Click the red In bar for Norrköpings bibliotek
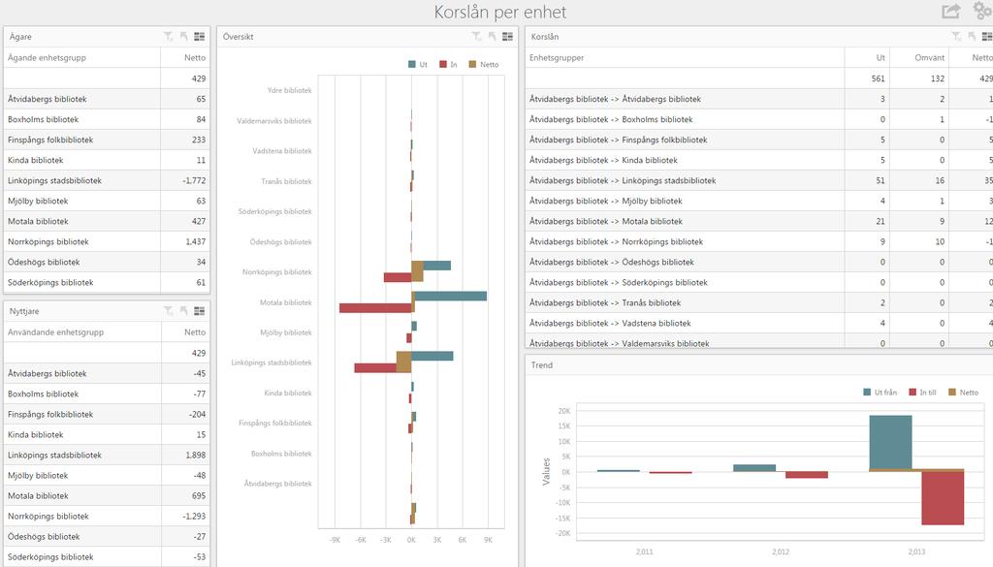The width and height of the screenshot is (993, 567). point(398,277)
